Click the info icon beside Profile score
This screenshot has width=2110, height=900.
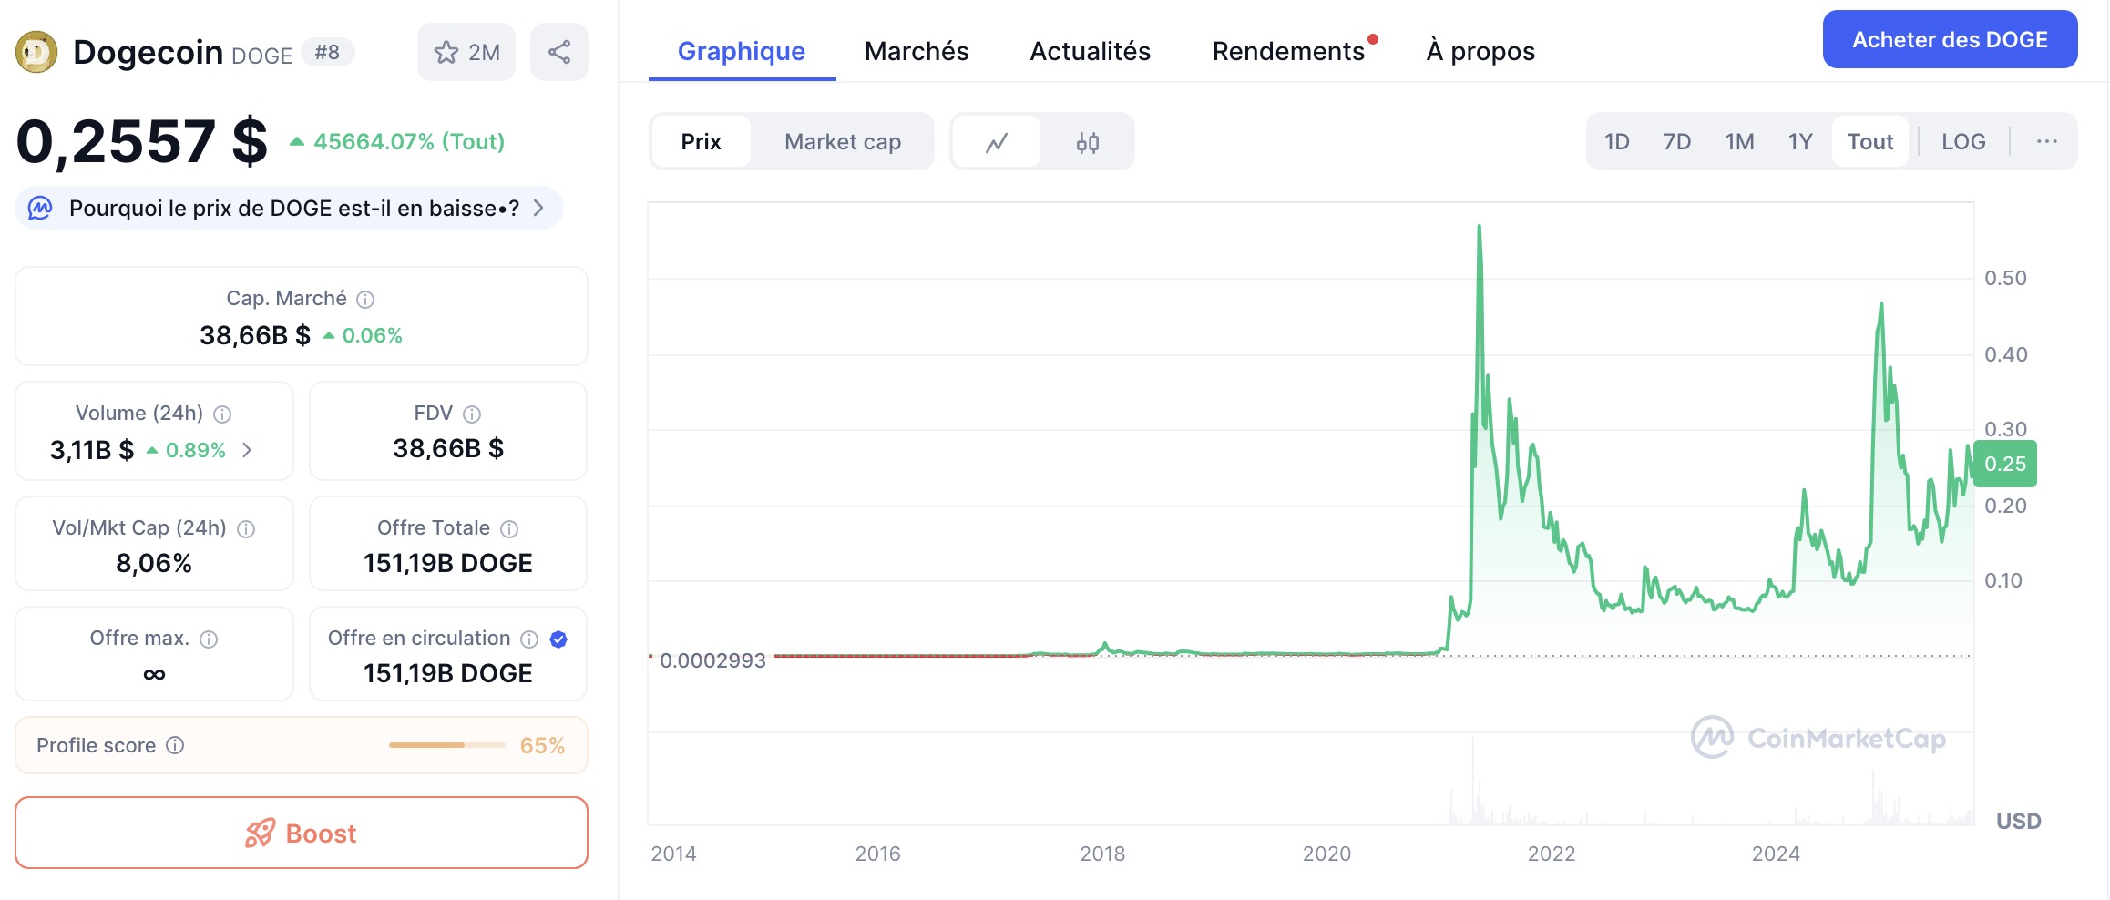(176, 745)
